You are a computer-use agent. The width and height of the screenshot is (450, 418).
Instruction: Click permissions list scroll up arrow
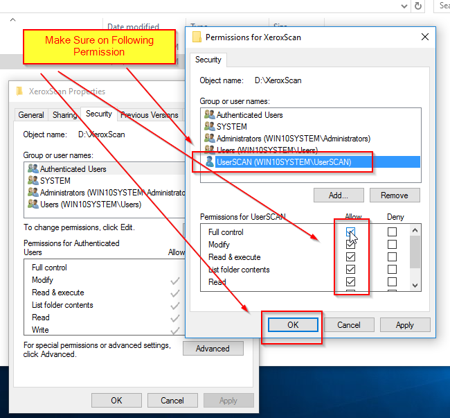pos(415,230)
